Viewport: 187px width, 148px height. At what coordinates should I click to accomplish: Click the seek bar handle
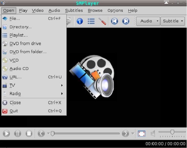coord(52,133)
